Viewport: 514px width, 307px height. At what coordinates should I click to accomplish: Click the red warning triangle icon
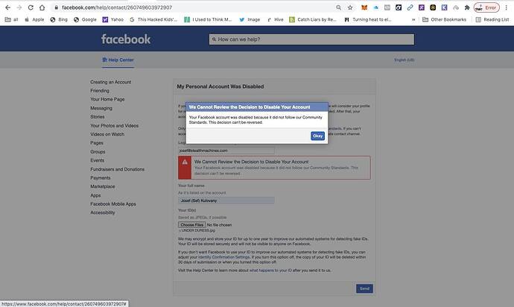185,162
